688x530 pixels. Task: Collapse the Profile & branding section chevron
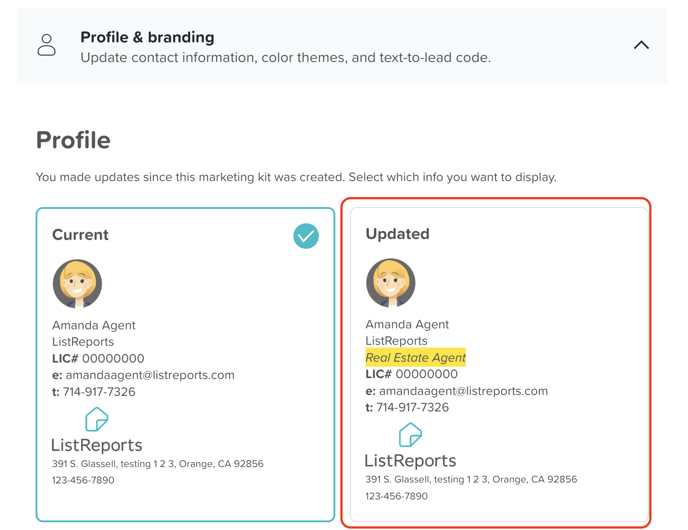click(641, 45)
